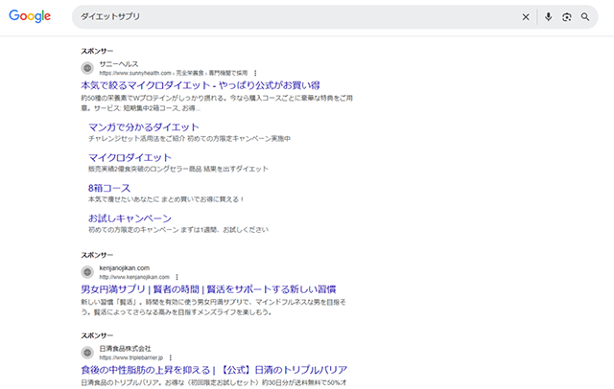Open 8箱コース sitelink
This screenshot has width=614, height=389.
[x=109, y=188]
